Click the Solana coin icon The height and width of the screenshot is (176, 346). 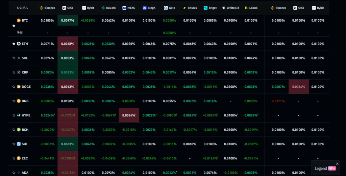click(x=19, y=58)
